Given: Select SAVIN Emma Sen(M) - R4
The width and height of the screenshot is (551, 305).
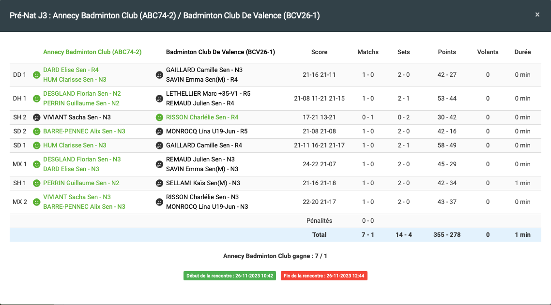Looking at the screenshot, I should (x=202, y=80).
